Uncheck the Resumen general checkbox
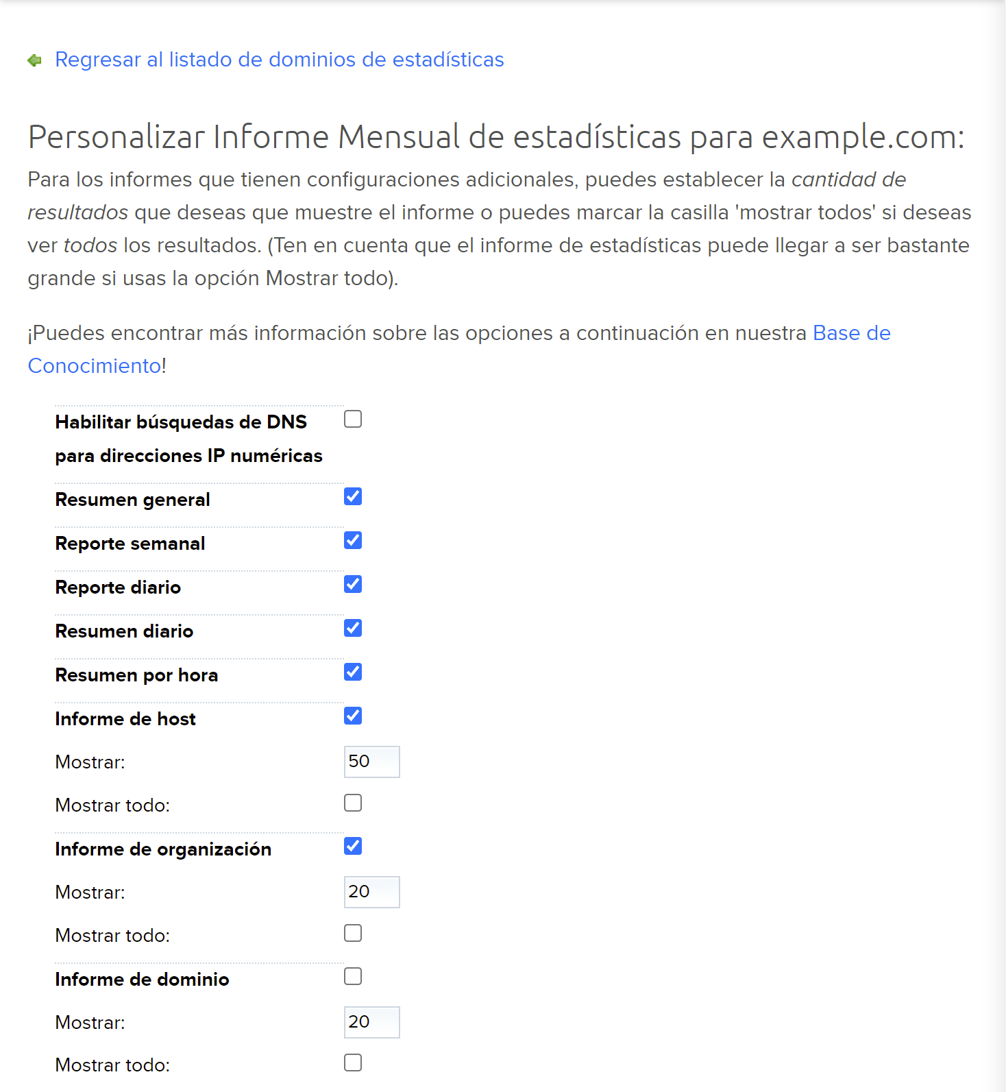Viewport: 1006px width, 1092px height. click(x=353, y=496)
